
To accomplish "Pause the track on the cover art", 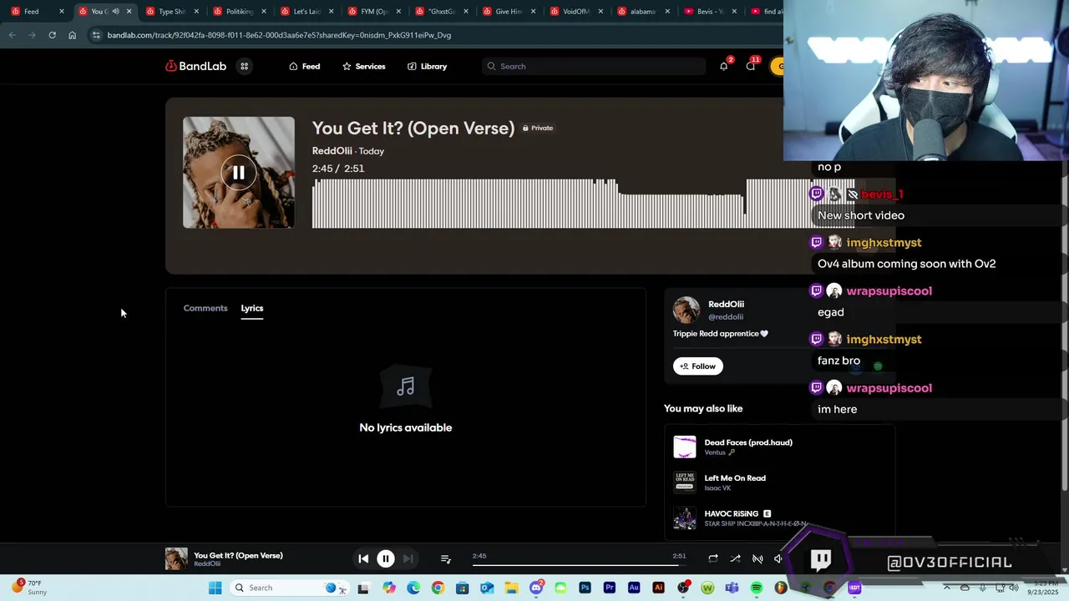I will (x=238, y=173).
